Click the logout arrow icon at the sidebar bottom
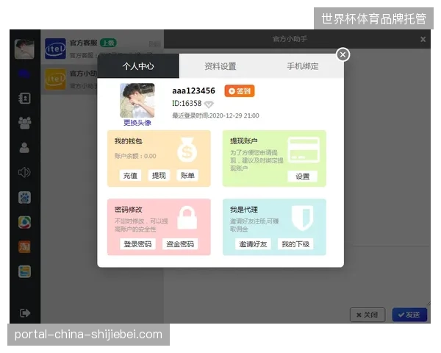 click(x=25, y=313)
